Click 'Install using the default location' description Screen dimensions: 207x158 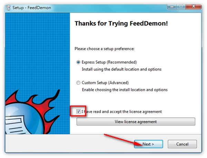pyautogui.click(x=121, y=69)
